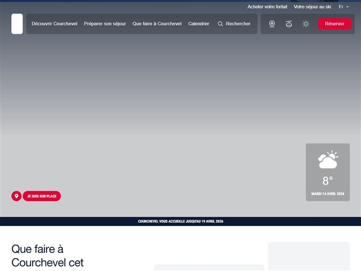The width and height of the screenshot is (361, 271).
Task: Click the ski lift gondola icon
Action: pos(289,24)
